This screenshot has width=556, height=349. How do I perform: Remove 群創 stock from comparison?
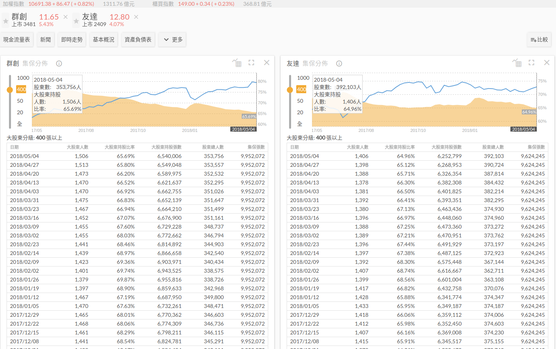coord(66,17)
